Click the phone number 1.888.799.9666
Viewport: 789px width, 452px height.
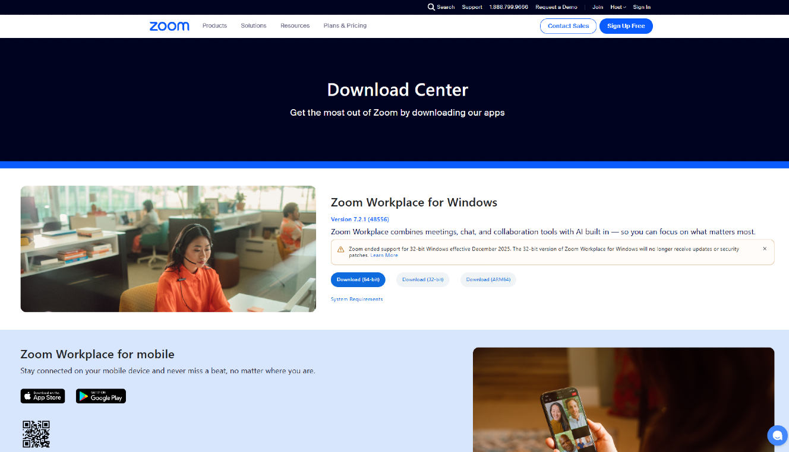pos(509,7)
